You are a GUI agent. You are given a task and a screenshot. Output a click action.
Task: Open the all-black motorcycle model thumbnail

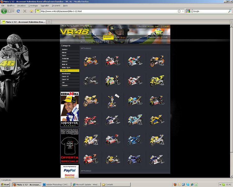90,80
